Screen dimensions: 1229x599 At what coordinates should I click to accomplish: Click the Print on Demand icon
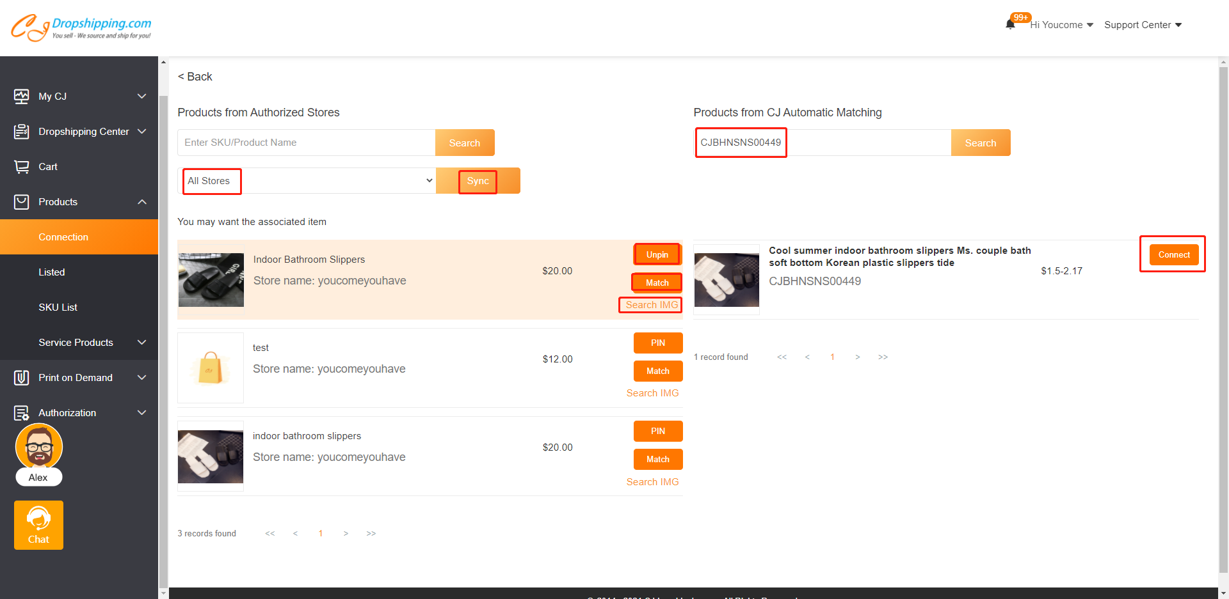21,378
